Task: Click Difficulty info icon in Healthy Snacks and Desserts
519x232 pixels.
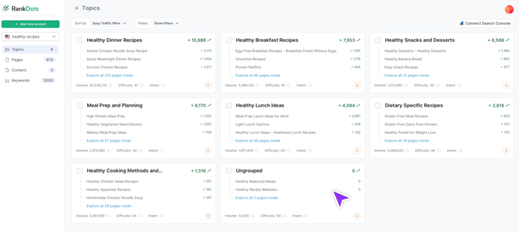Action: point(437,85)
